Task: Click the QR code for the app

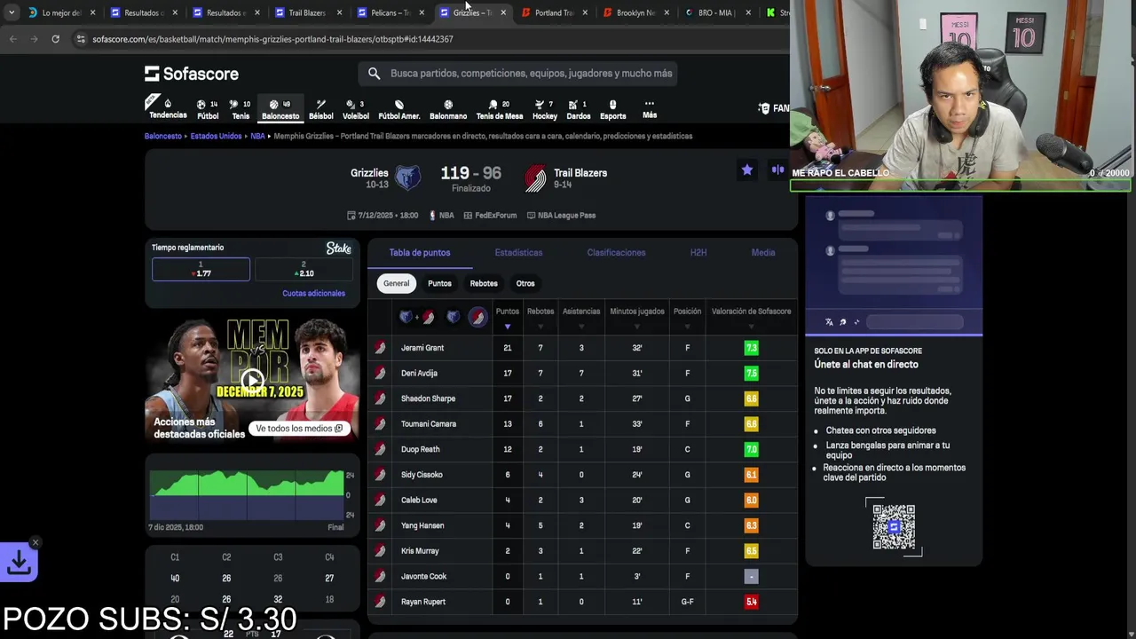Action: click(894, 527)
